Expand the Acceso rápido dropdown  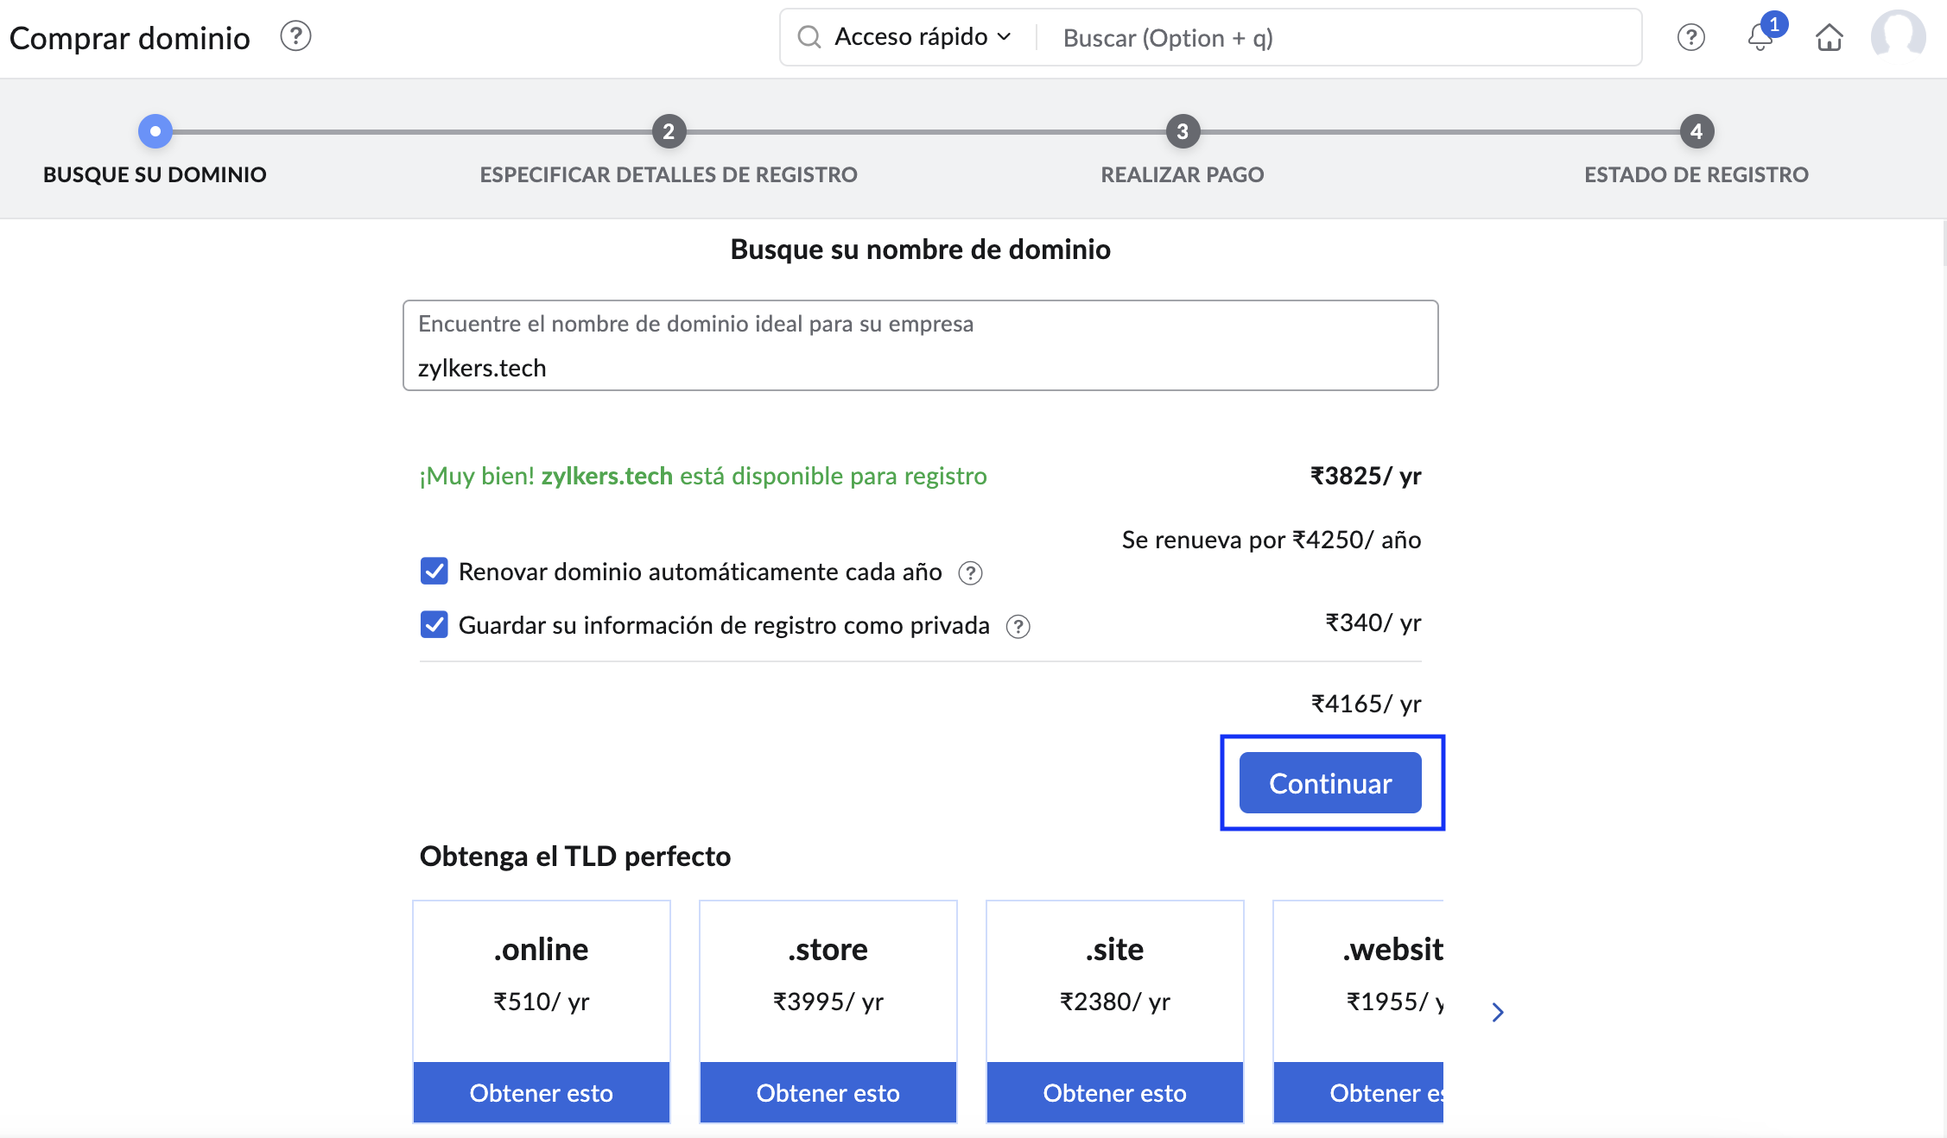[922, 37]
